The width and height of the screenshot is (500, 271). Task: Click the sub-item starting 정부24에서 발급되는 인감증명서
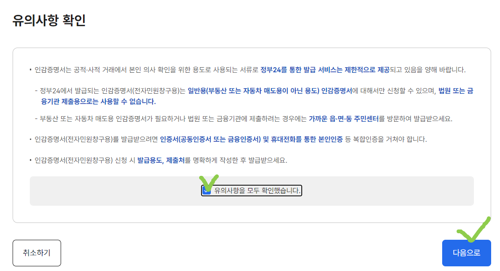pos(254,96)
